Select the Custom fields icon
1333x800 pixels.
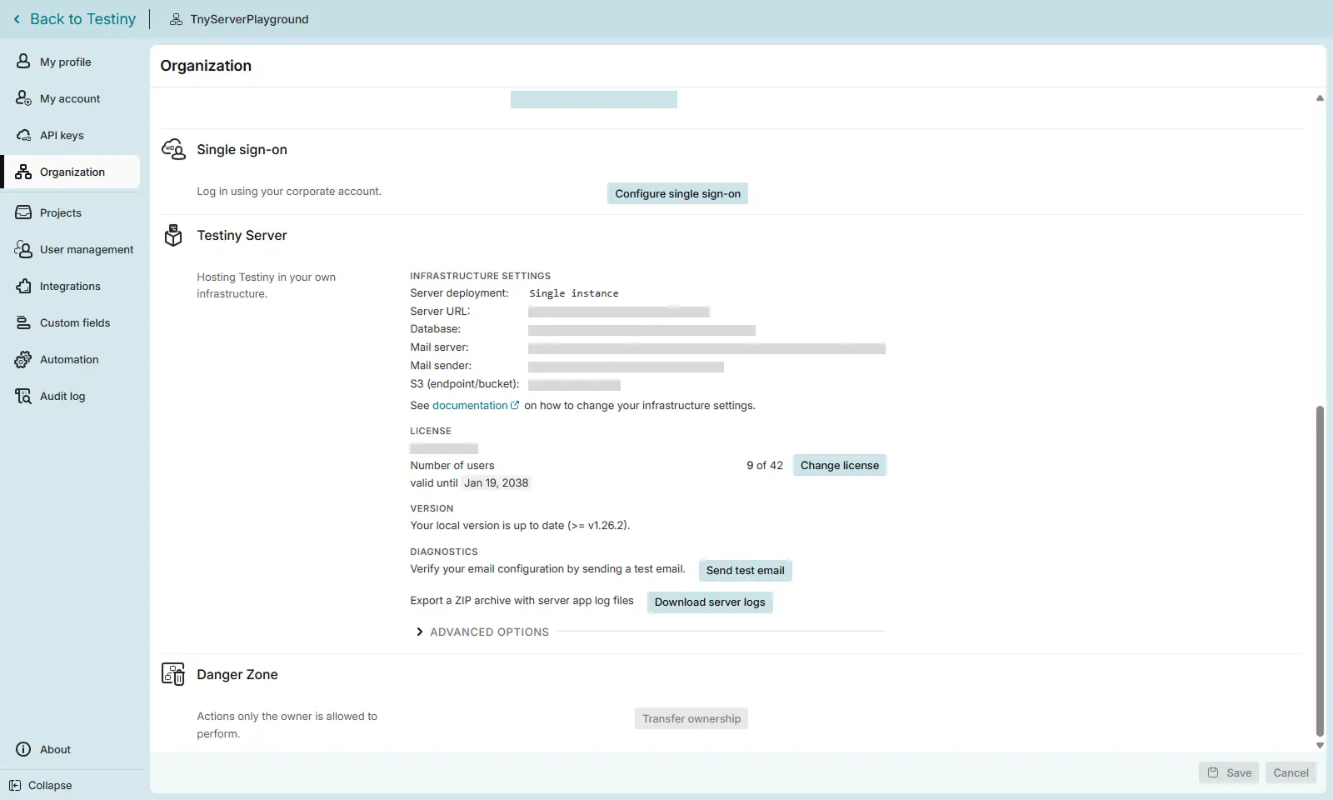pos(22,322)
